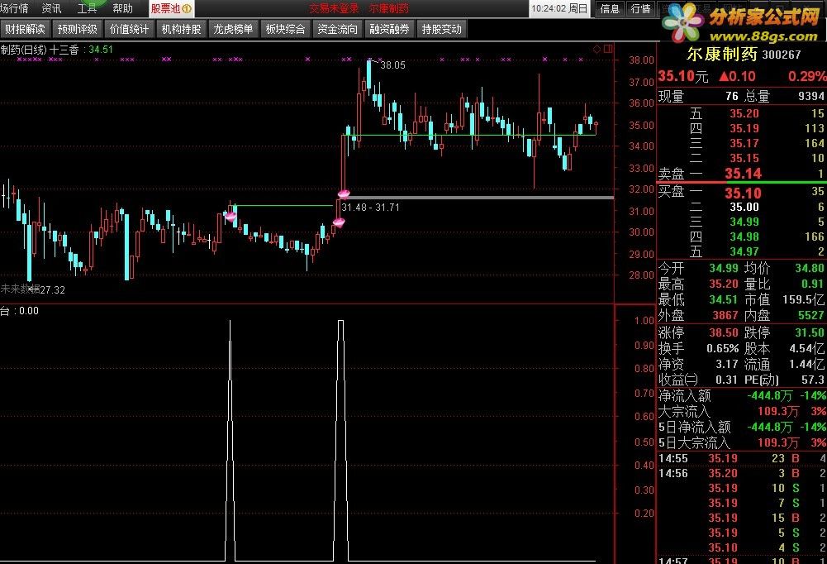Click the 今开 value 34.99

tap(724, 268)
